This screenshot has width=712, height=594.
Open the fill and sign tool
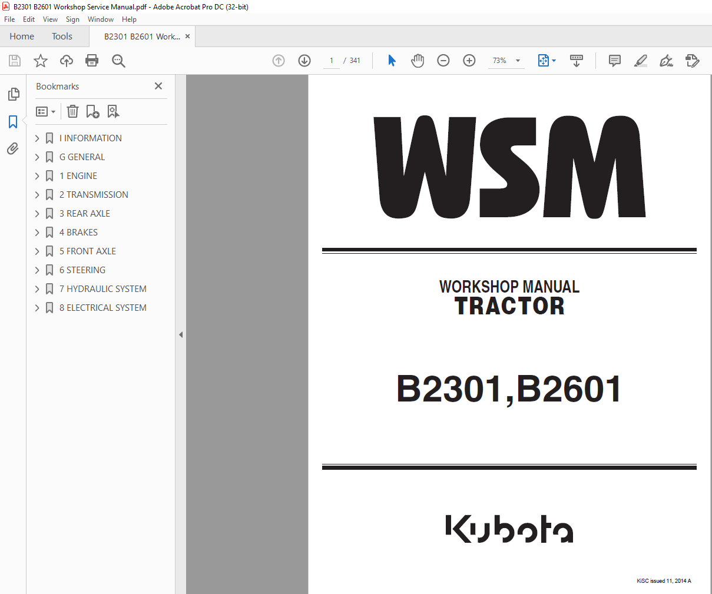pyautogui.click(x=667, y=61)
